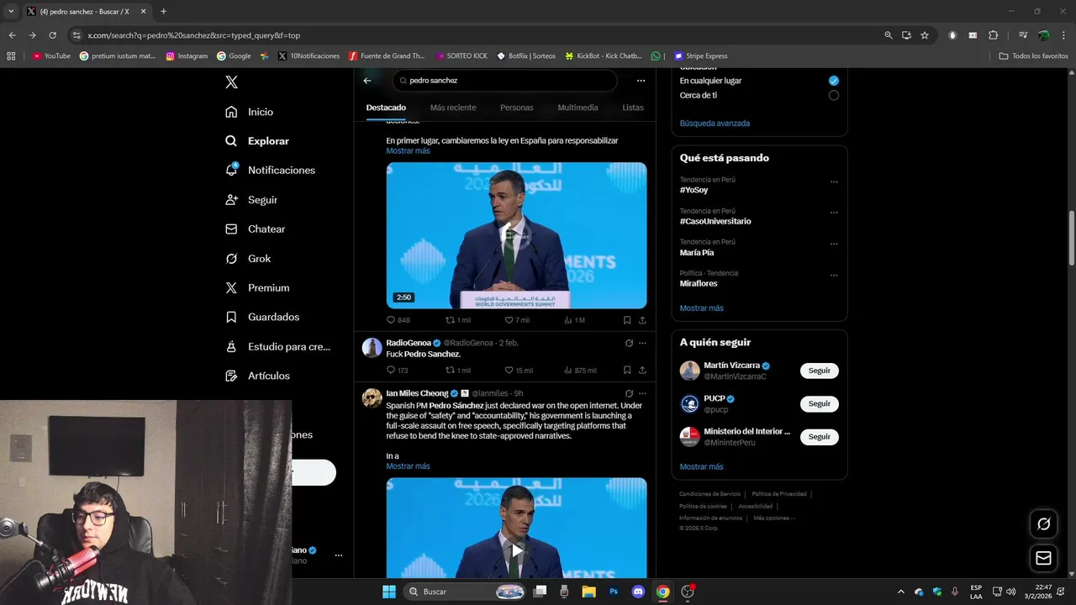Image resolution: width=1076 pixels, height=605 pixels.
Task: Open Discord from the taskbar
Action: [x=638, y=592]
